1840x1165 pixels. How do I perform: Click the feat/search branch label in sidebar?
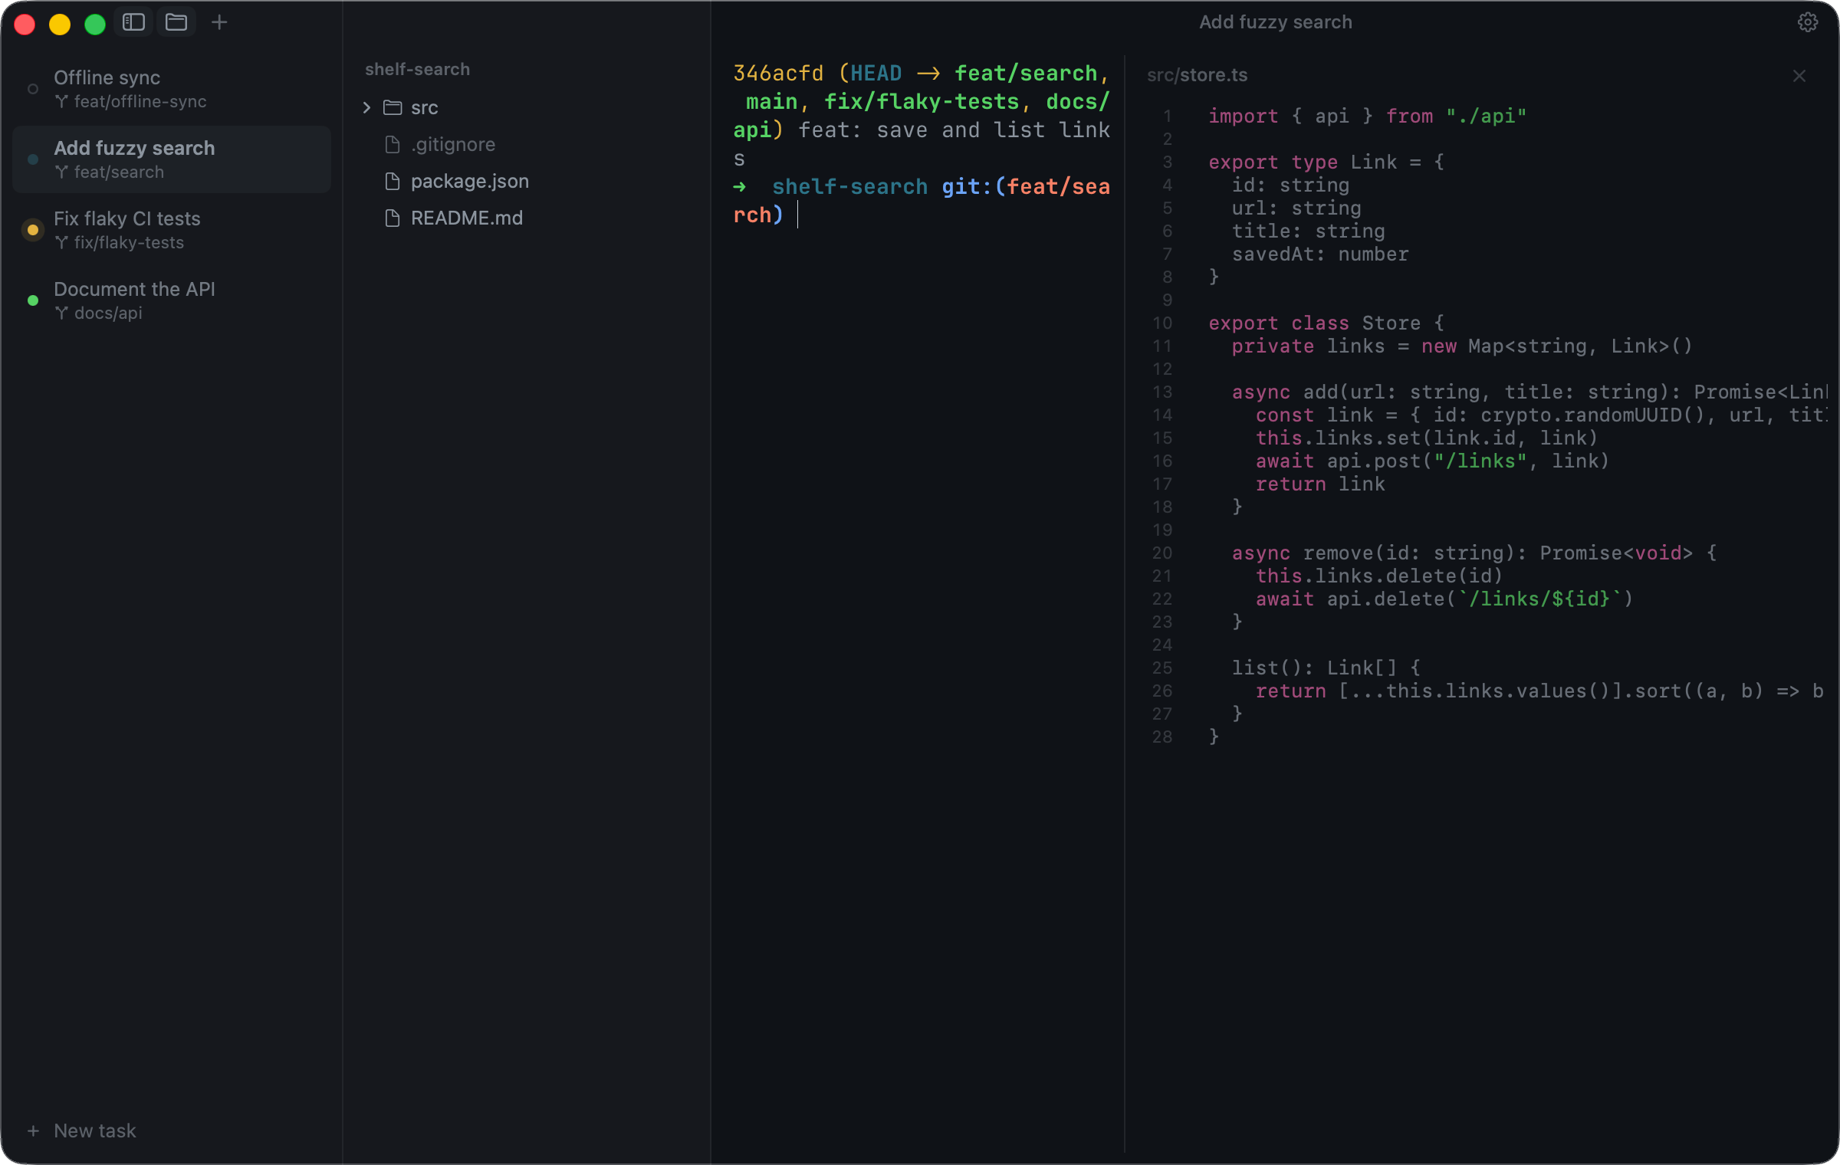point(119,172)
